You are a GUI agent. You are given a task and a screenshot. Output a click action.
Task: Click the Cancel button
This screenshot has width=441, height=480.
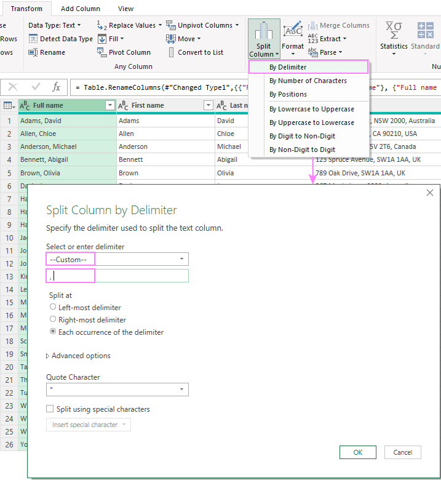pyautogui.click(x=403, y=452)
